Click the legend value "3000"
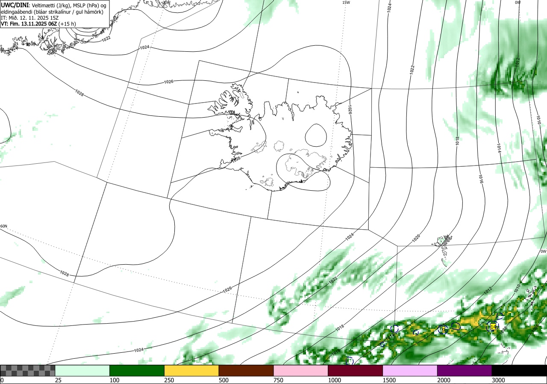547x384 pixels. click(x=499, y=380)
